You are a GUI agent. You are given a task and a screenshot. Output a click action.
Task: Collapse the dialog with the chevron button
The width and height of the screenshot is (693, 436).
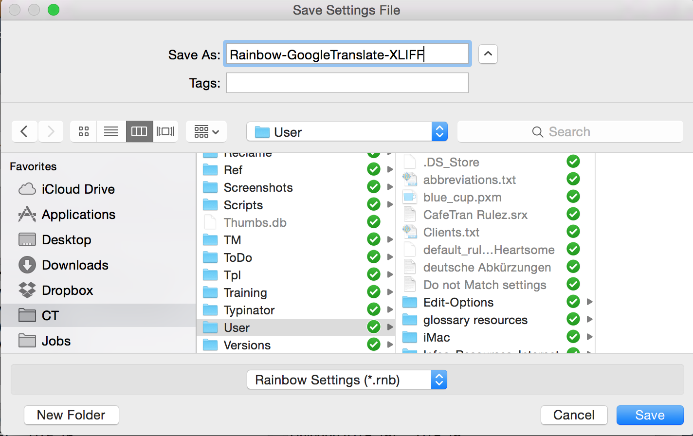(x=488, y=54)
